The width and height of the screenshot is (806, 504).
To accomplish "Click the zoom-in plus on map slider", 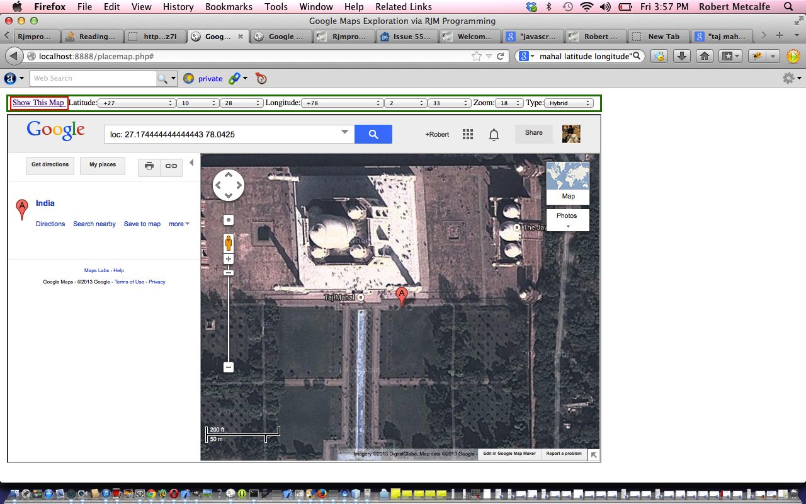I will [x=229, y=259].
